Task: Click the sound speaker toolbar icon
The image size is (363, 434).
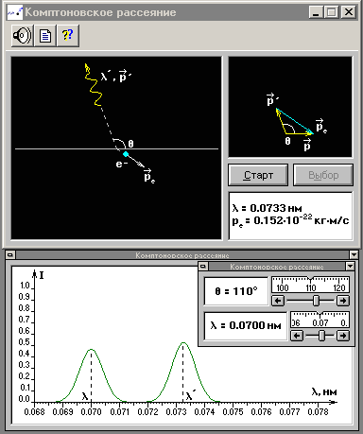Action: pyautogui.click(x=22, y=36)
